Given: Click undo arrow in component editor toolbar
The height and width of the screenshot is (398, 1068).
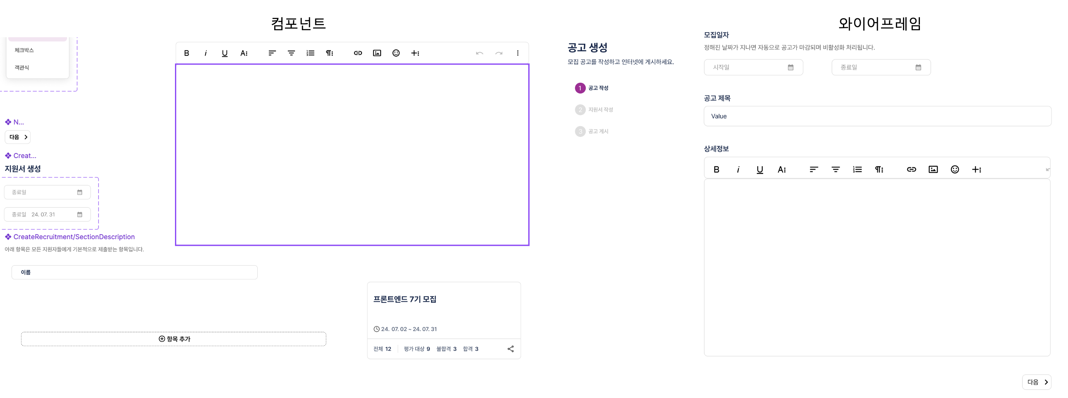Looking at the screenshot, I should click(479, 53).
